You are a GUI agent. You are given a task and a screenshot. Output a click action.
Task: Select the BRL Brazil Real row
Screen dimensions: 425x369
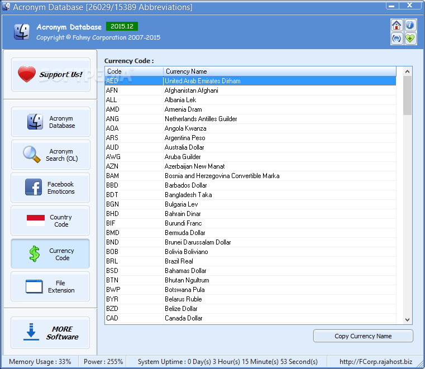click(250, 261)
